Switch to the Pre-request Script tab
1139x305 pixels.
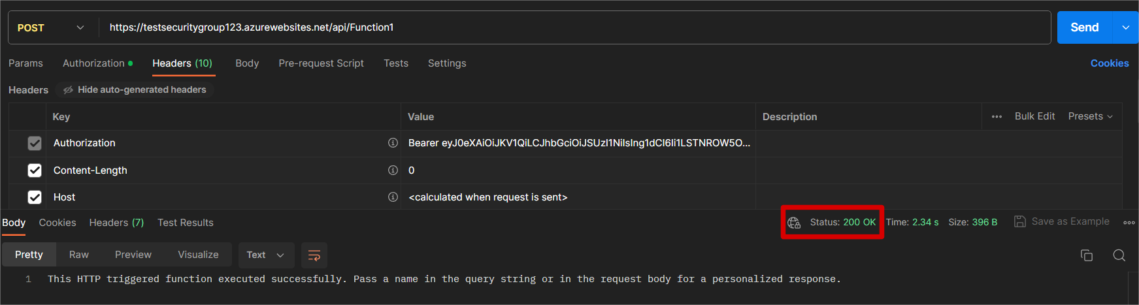point(321,63)
